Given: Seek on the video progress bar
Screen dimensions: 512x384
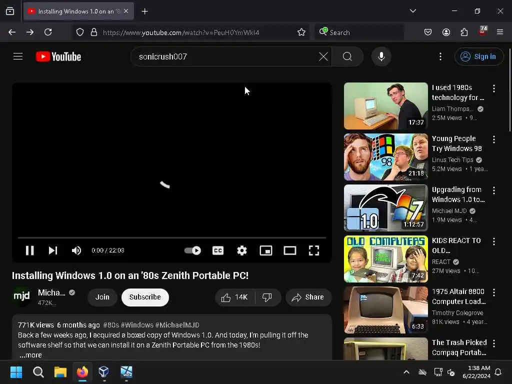Looking at the screenshot, I should pyautogui.click(x=172, y=237).
